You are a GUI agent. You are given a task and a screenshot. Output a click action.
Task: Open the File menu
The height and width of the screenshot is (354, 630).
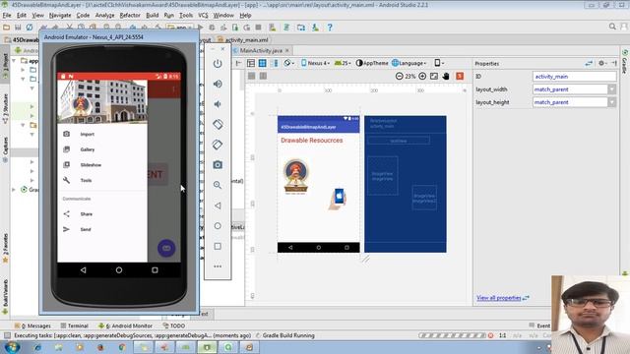[7, 16]
